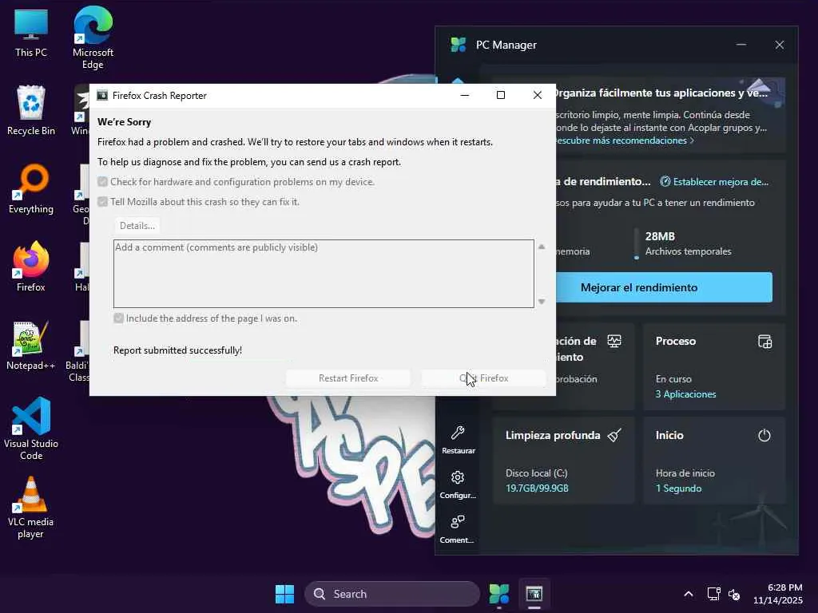Image resolution: width=818 pixels, height=613 pixels.
Task: Click '28MB' Archivos temporales value
Action: (660, 236)
